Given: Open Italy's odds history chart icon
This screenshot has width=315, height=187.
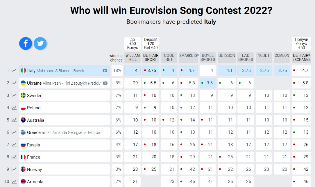Looking at the screenshot, I should click(x=14, y=70).
